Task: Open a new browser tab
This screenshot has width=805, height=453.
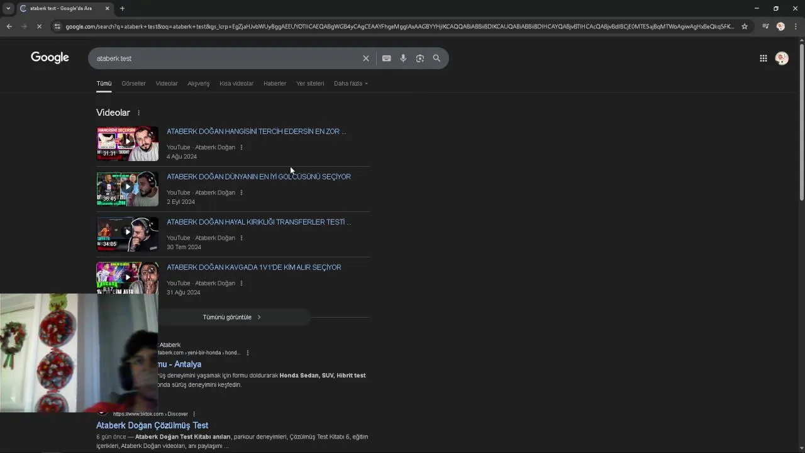Action: [122, 8]
